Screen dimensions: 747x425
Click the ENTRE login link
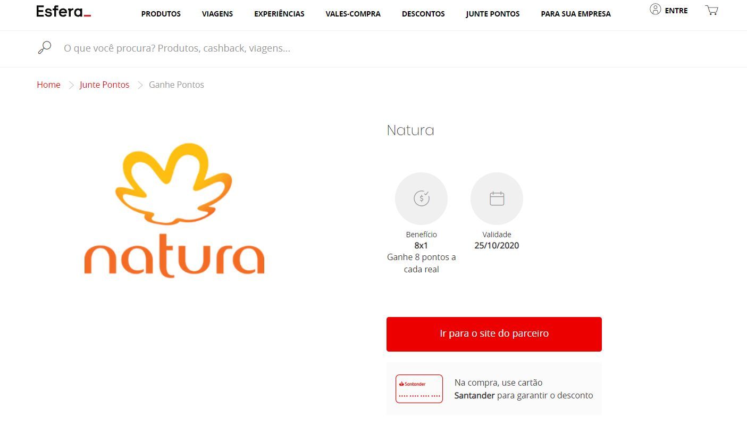(x=676, y=11)
